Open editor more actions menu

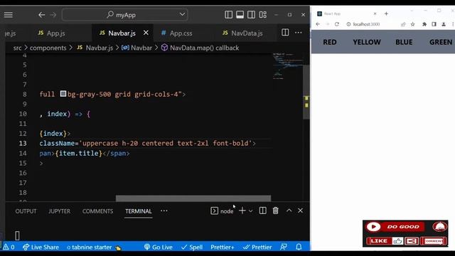point(299,33)
